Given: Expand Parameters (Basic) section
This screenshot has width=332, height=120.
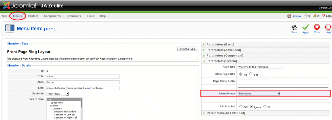Looking at the screenshot, I should tap(266, 45).
